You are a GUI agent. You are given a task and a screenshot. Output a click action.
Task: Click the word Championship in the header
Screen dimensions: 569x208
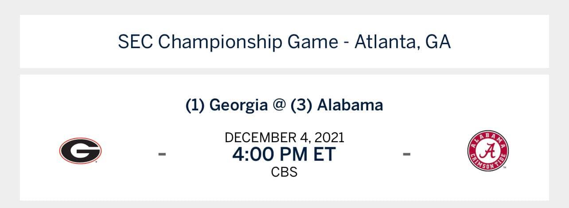tap(220, 42)
